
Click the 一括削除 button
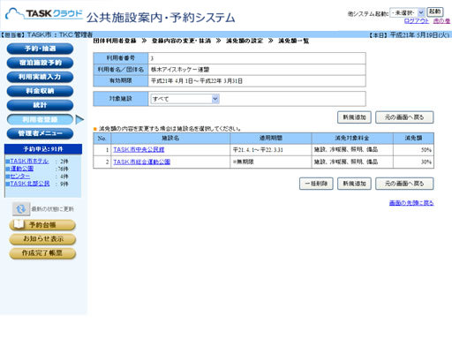click(316, 184)
